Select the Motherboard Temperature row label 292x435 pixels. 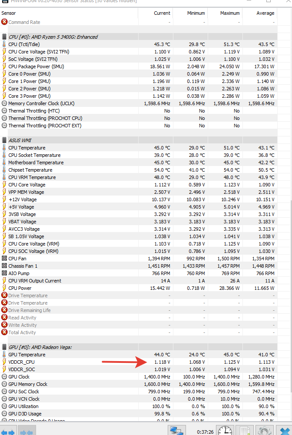(36, 163)
